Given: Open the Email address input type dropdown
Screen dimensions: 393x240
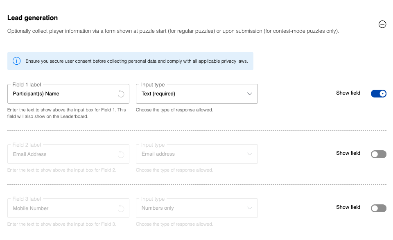Looking at the screenshot, I should pos(196,154).
